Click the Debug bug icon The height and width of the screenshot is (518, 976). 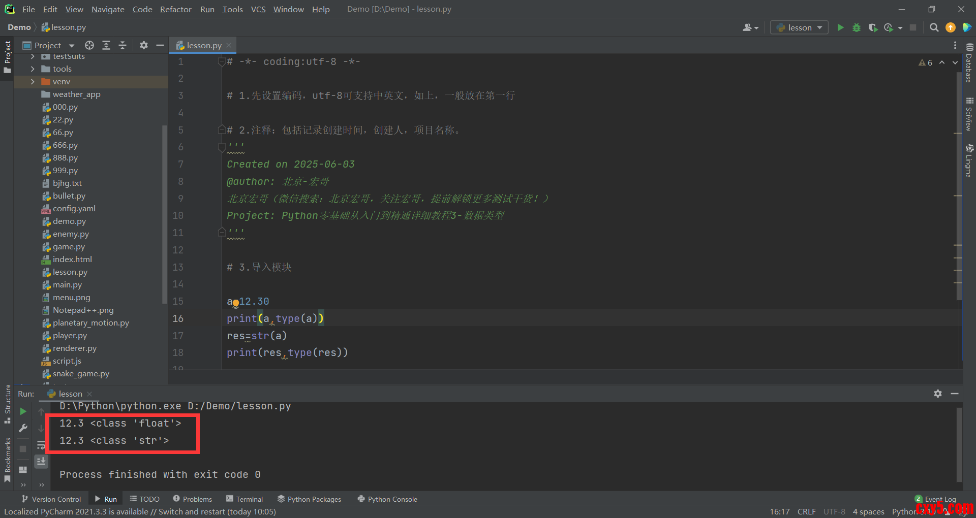click(x=857, y=27)
